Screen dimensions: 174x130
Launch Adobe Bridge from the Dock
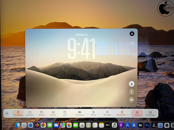coord(141,125)
